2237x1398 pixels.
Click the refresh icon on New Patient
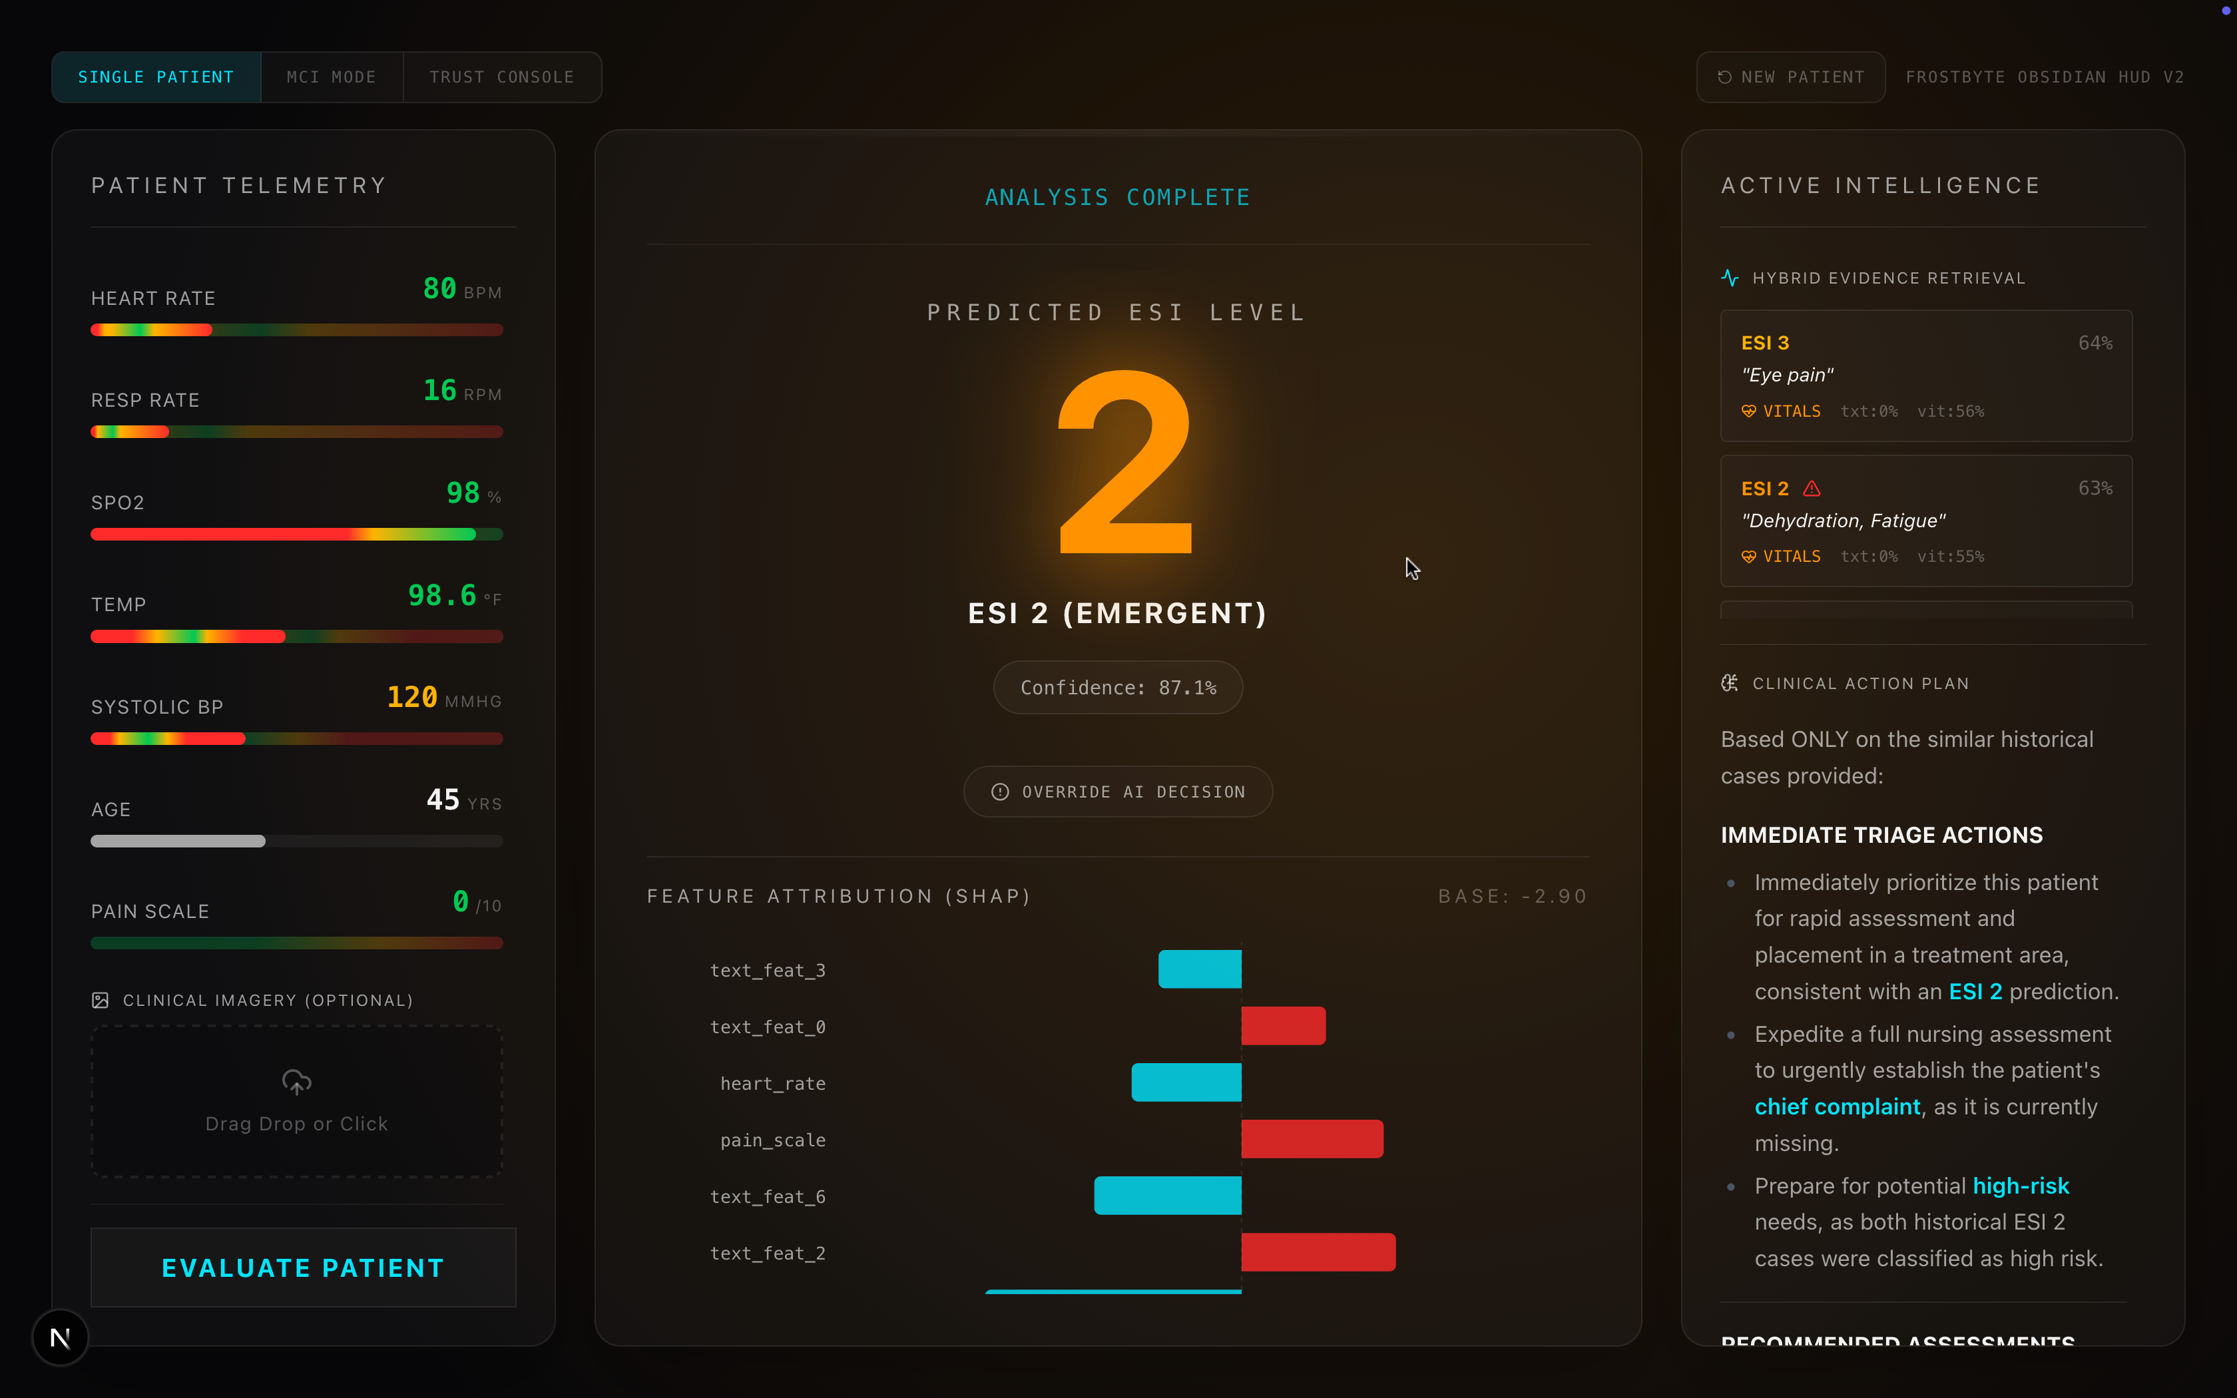click(x=1724, y=78)
